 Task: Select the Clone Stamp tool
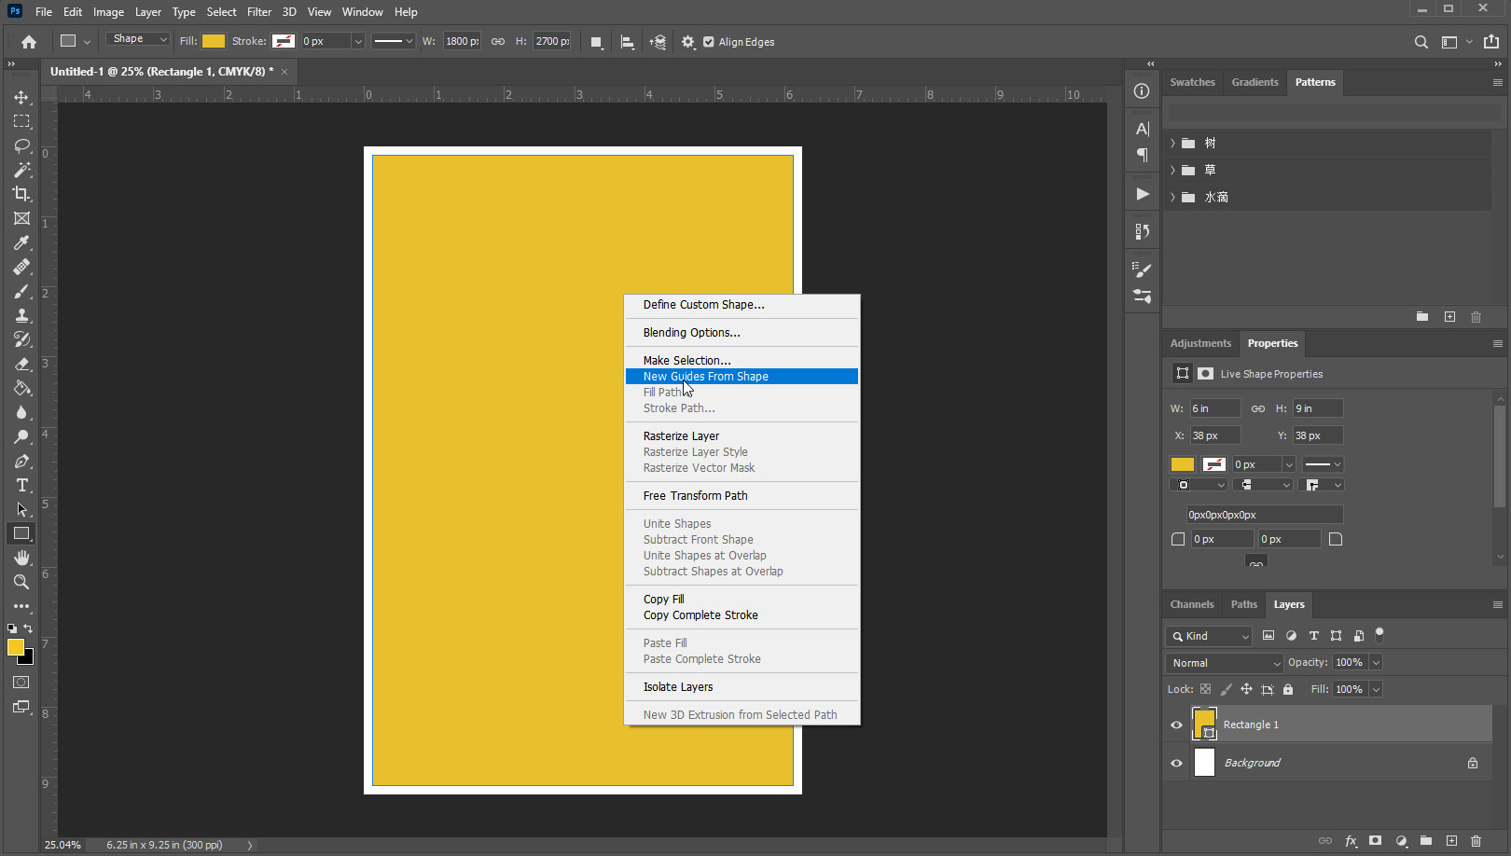(x=21, y=315)
